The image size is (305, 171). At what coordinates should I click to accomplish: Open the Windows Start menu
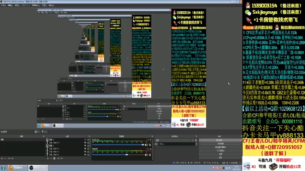pos(3,168)
